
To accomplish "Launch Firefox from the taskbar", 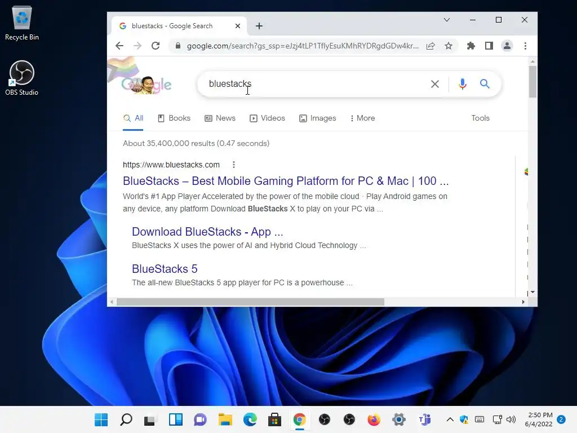I will click(x=374, y=419).
